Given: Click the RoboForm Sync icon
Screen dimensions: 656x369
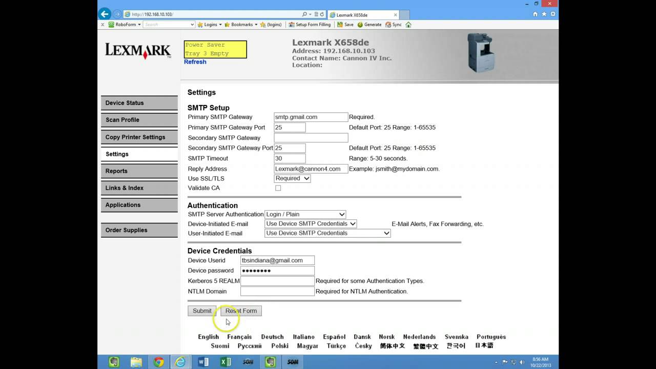Looking at the screenshot, I should click(x=394, y=25).
